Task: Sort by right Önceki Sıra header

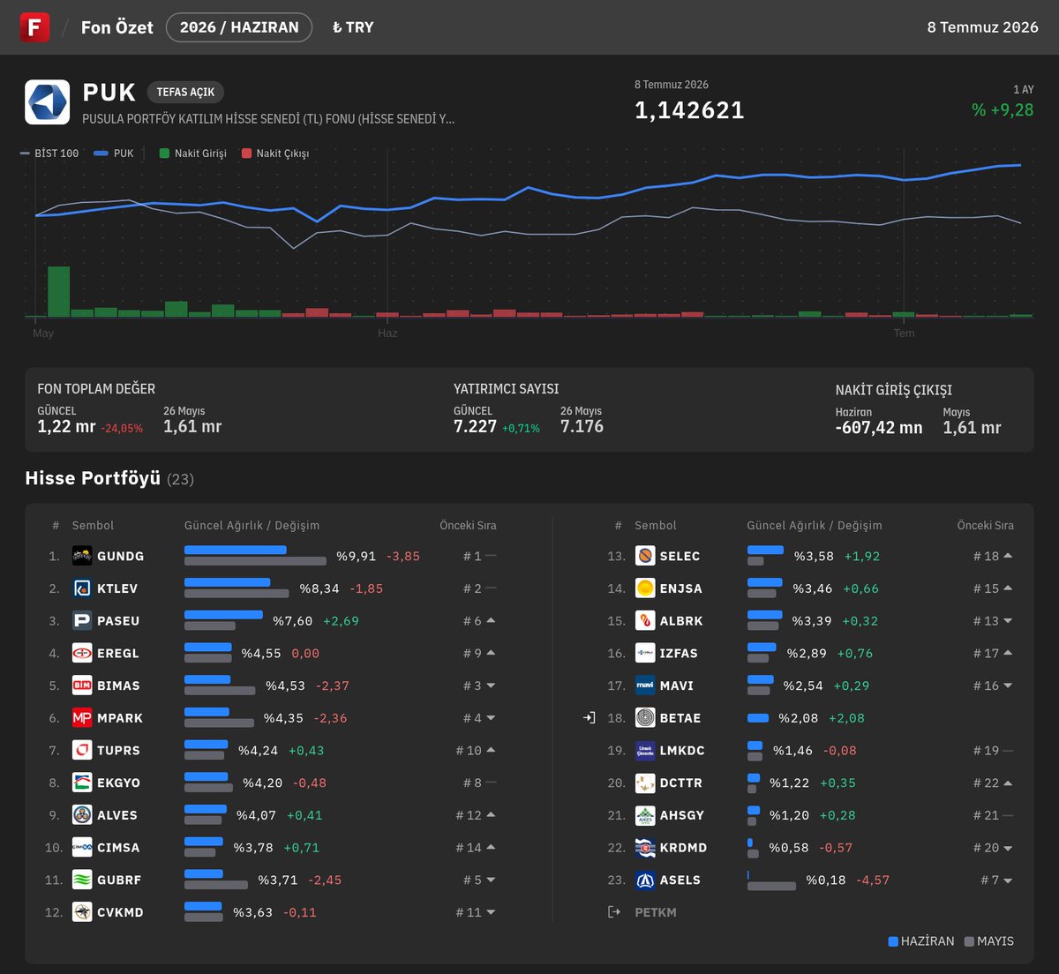Action: [x=986, y=525]
